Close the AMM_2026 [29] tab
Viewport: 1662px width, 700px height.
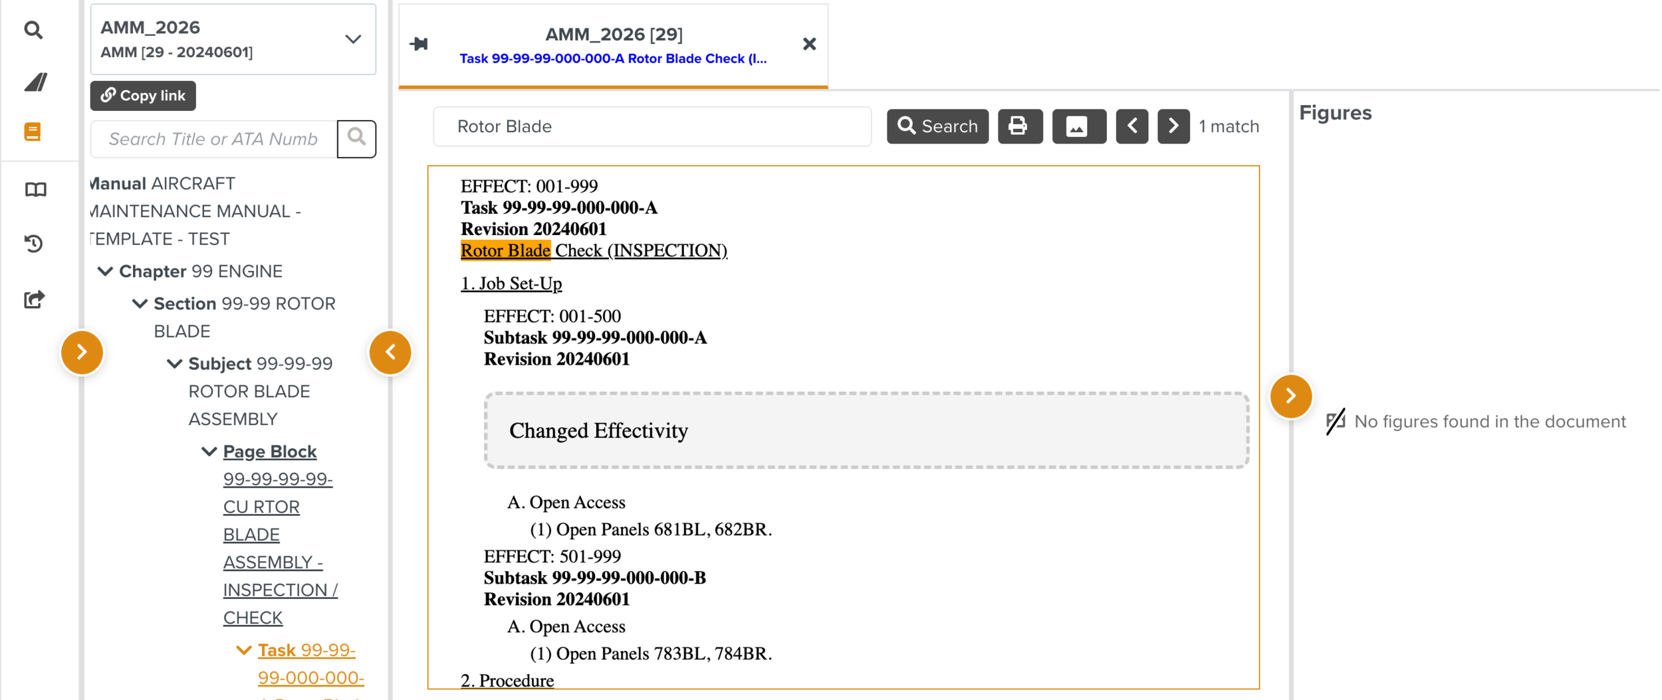click(809, 44)
